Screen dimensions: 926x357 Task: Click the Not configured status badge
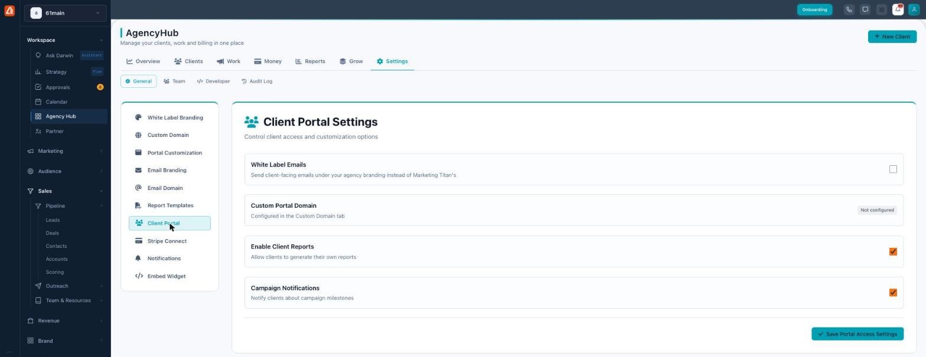pyautogui.click(x=877, y=210)
